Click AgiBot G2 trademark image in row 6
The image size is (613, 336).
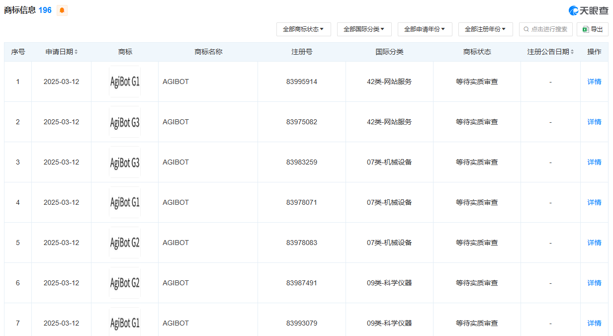pos(125,283)
